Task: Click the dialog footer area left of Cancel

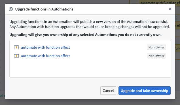Action: 53,91
